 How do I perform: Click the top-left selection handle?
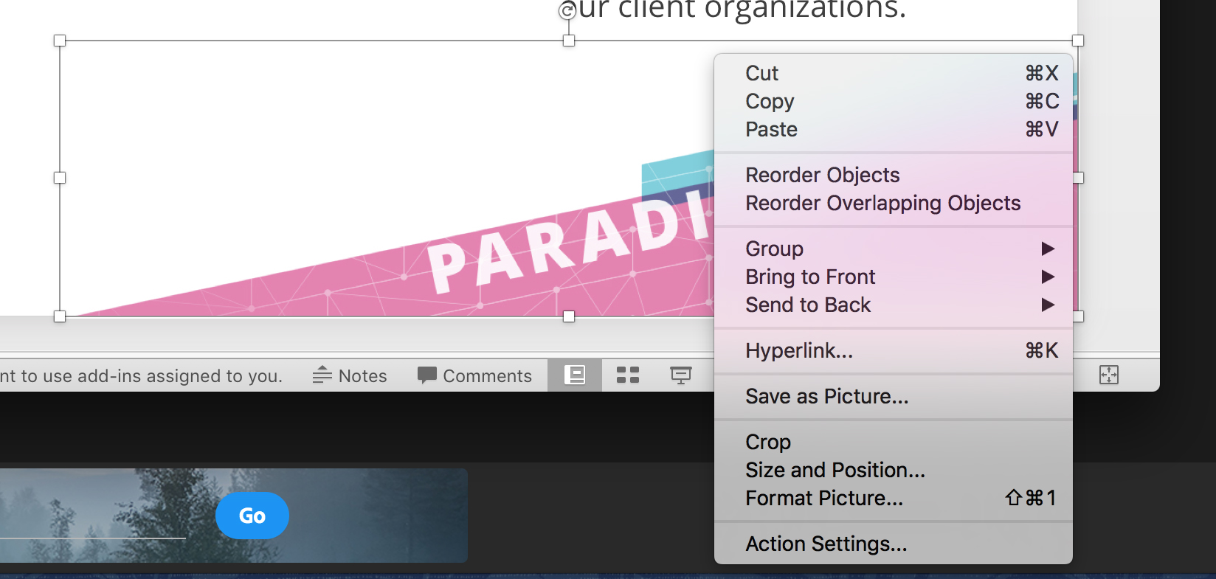[x=60, y=41]
